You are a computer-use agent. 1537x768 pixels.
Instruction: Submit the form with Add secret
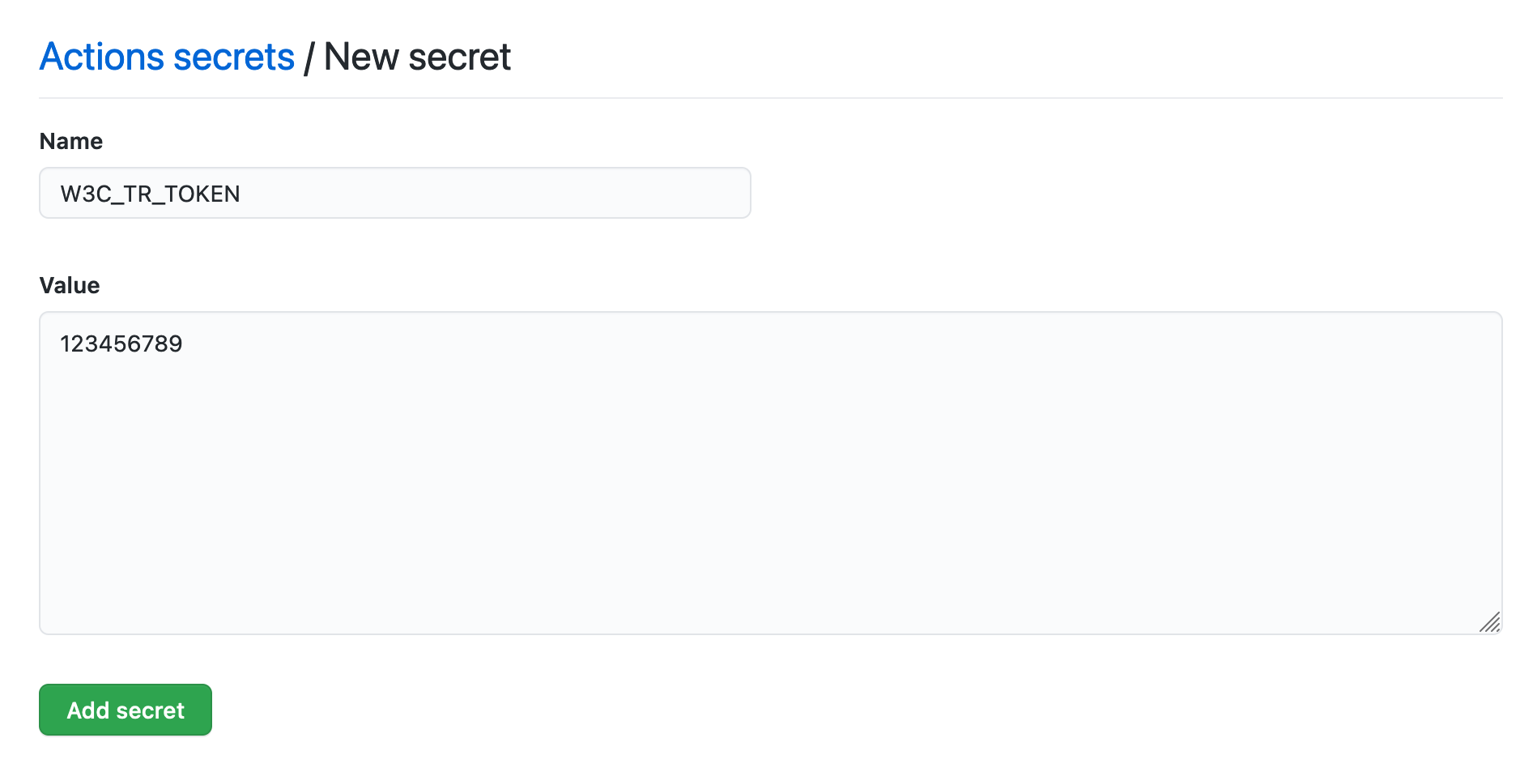tap(126, 710)
